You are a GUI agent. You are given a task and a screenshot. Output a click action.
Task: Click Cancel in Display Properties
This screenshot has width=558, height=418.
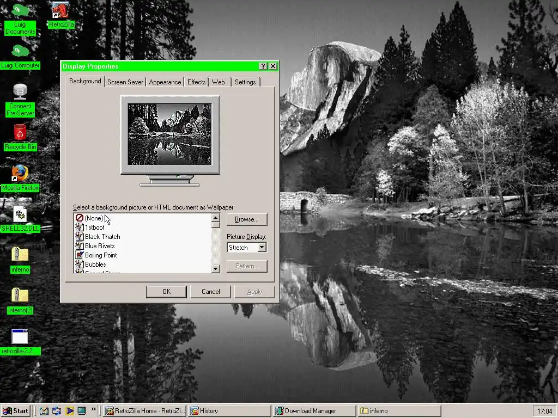pos(211,292)
